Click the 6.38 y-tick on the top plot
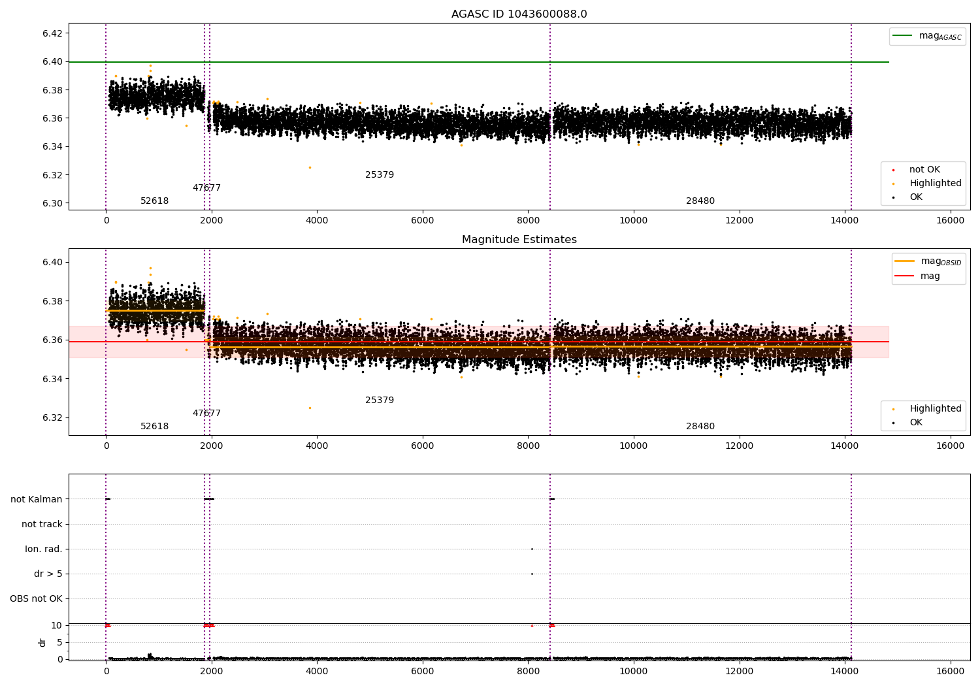Viewport: 980px width, 686px height. 52,90
